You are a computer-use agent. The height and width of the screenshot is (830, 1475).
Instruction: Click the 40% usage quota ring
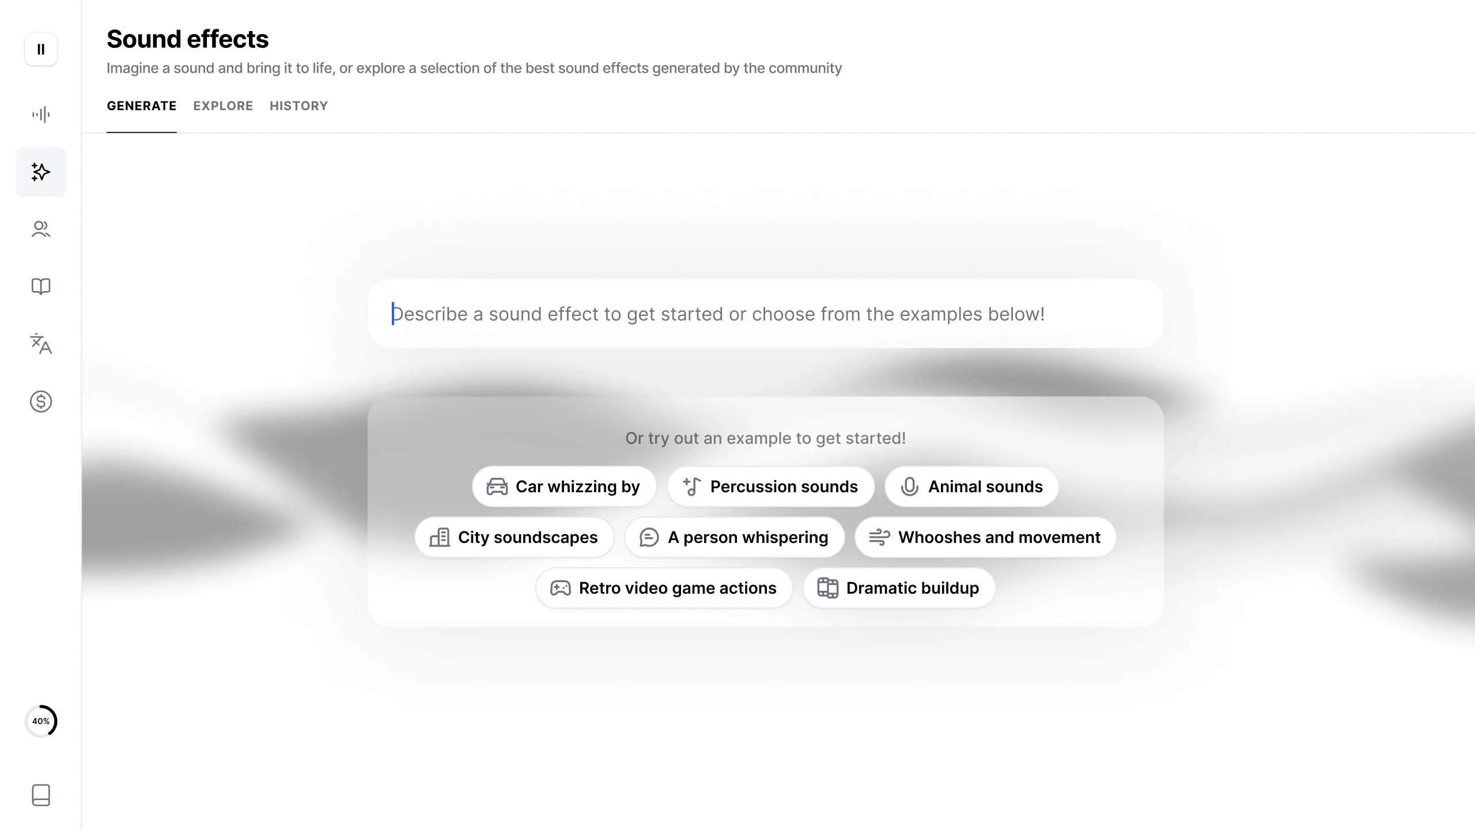41,721
